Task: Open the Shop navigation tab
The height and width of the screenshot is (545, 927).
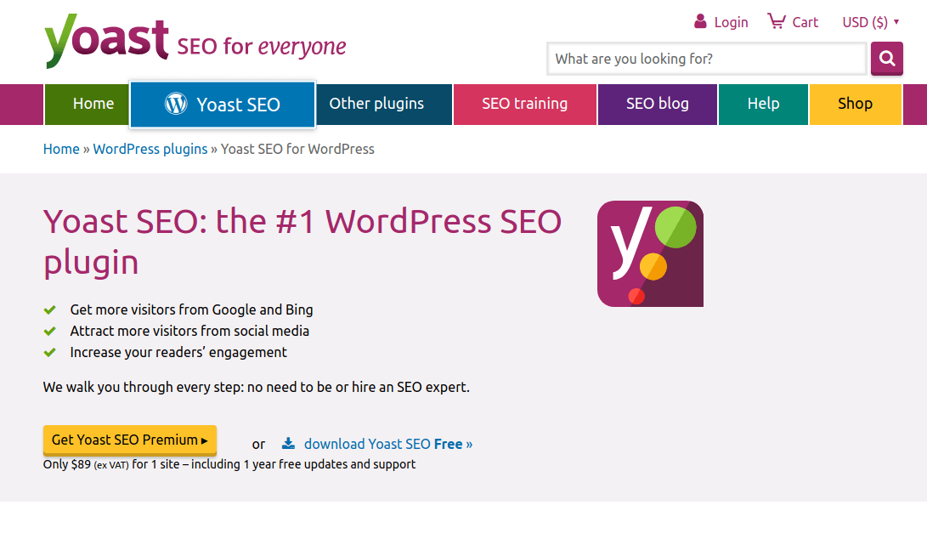Action: click(856, 104)
